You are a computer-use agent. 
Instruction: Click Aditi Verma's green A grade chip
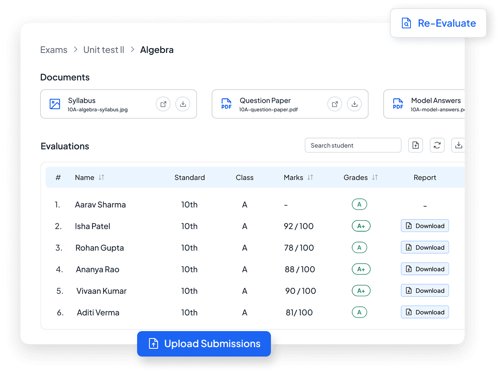(x=359, y=312)
